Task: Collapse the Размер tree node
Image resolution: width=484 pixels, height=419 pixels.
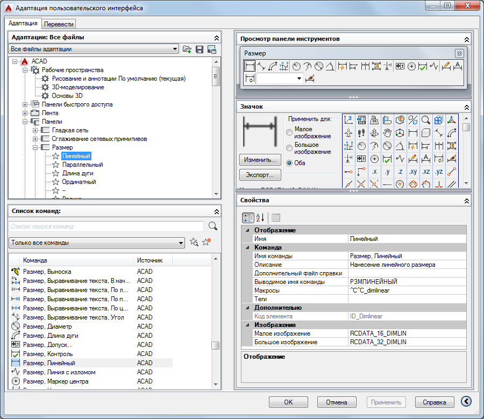Action: [35, 147]
